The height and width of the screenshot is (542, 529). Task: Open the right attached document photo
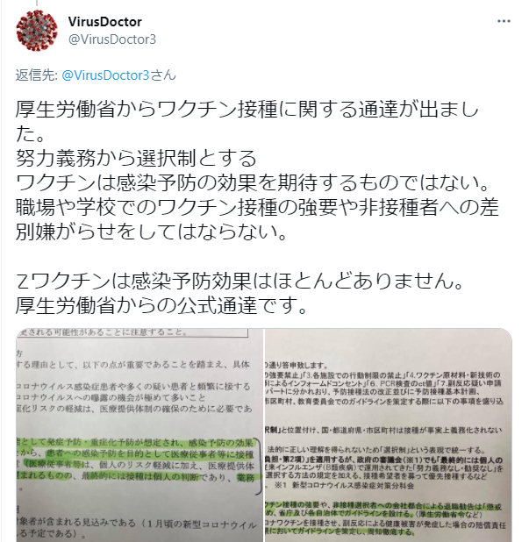click(x=389, y=435)
